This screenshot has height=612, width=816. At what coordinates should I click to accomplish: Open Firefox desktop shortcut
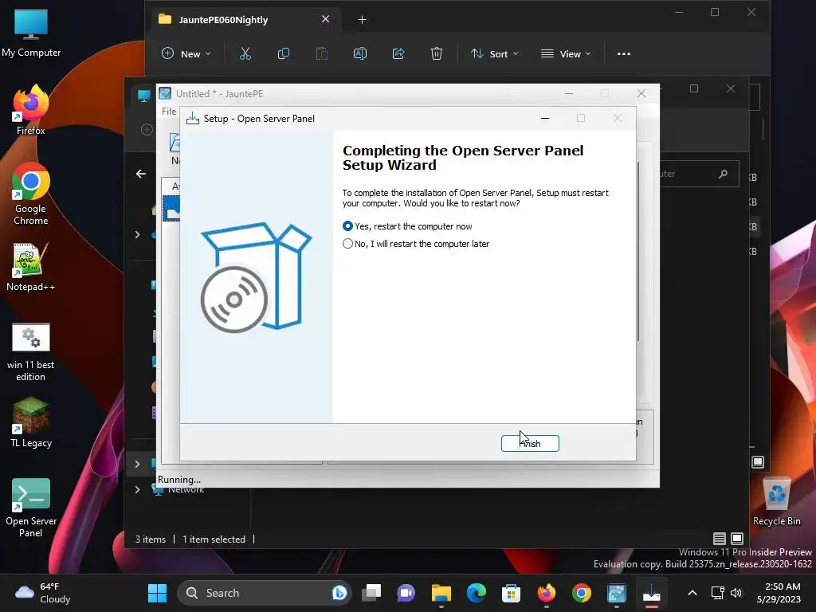31,110
